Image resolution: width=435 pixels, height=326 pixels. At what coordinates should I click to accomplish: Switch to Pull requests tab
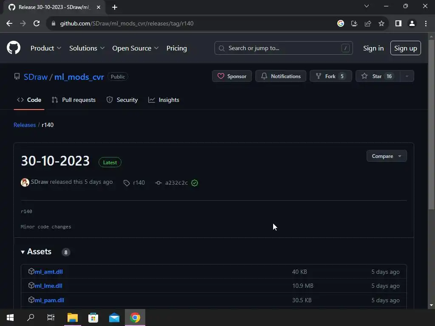(74, 100)
